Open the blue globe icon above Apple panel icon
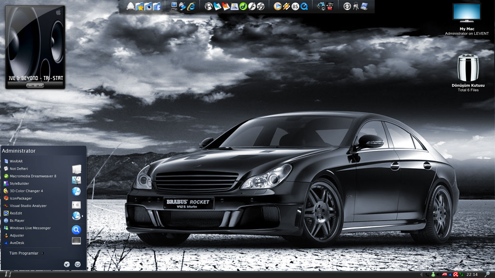 [x=76, y=192]
